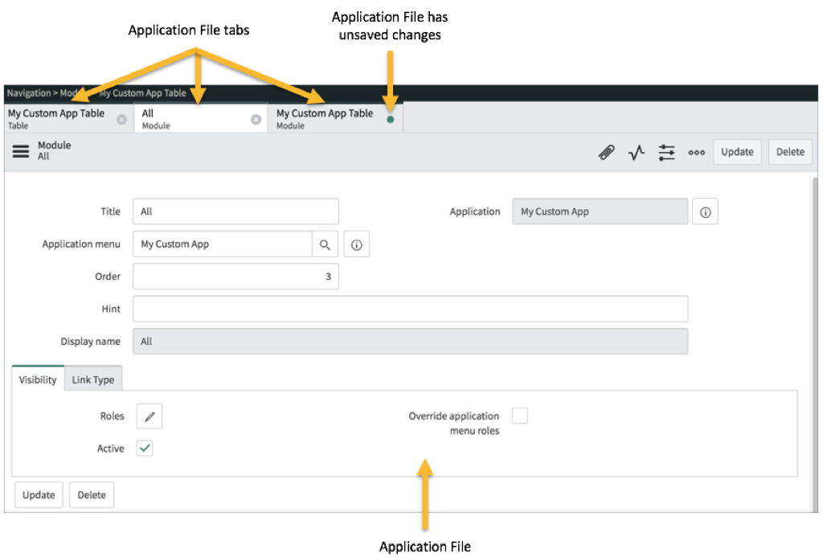Click the top Update button
This screenshot has height=558, width=823.
click(x=736, y=151)
